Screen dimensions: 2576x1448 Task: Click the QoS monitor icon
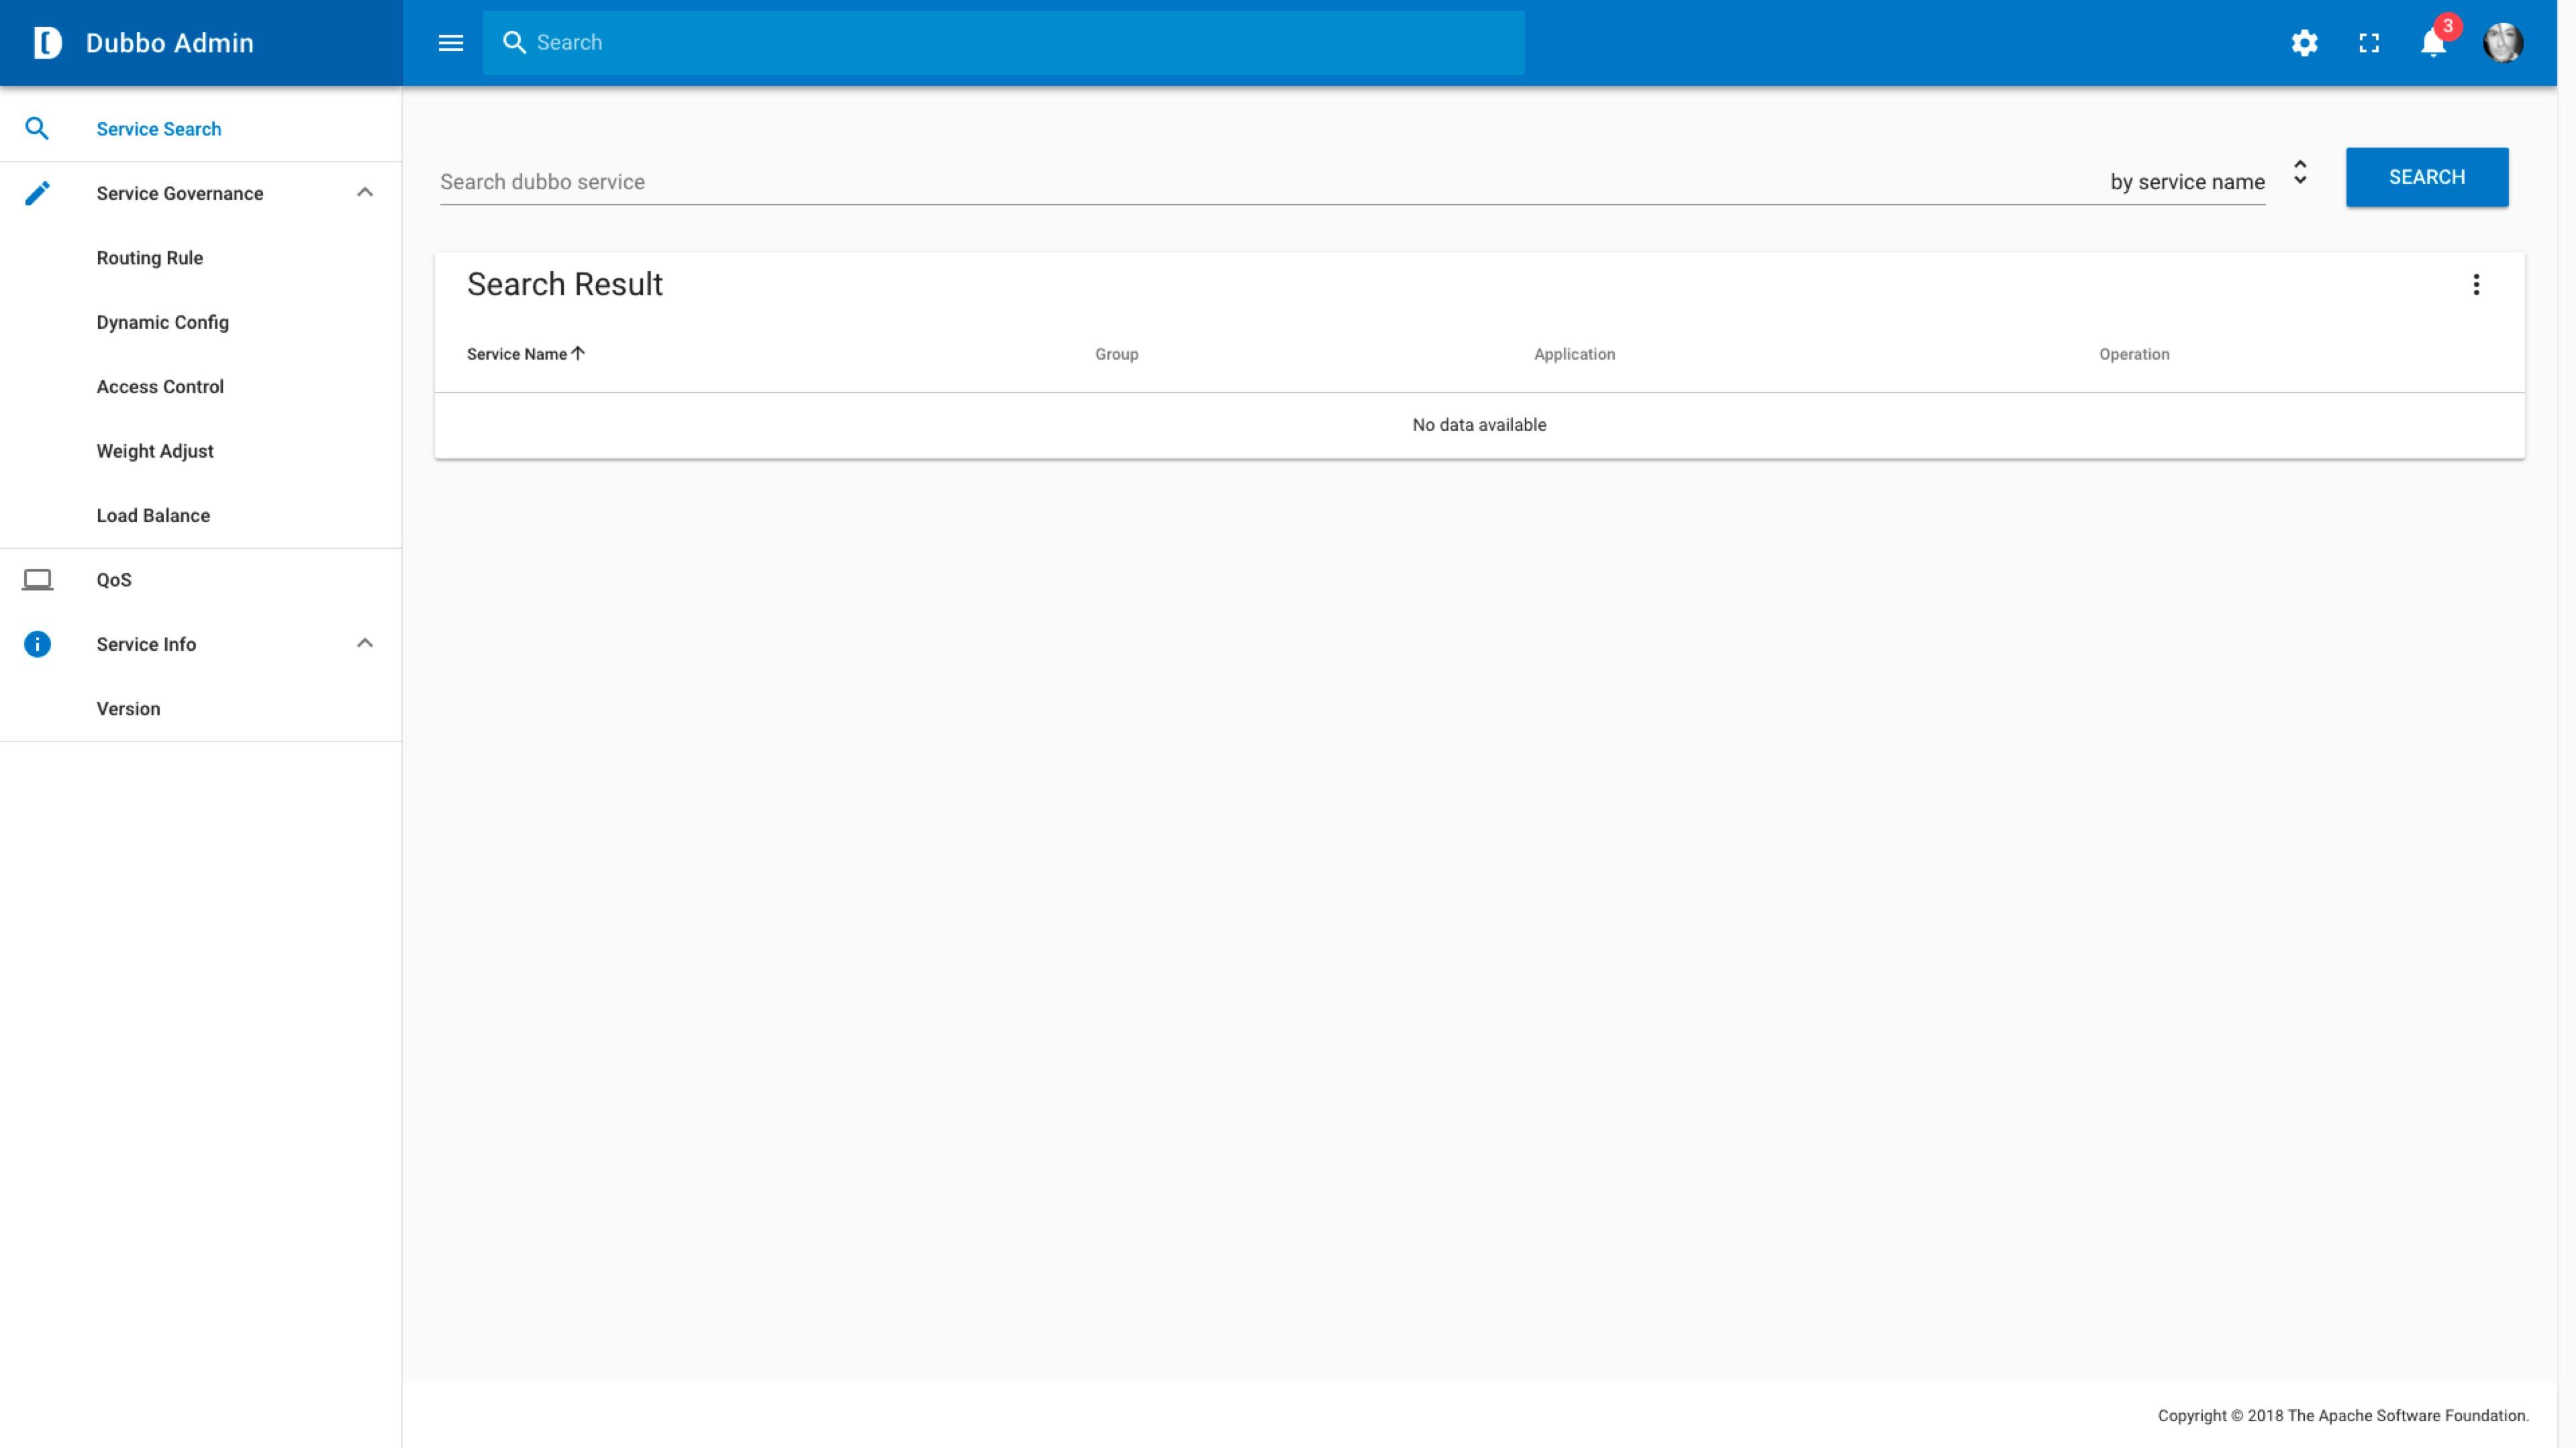36,578
